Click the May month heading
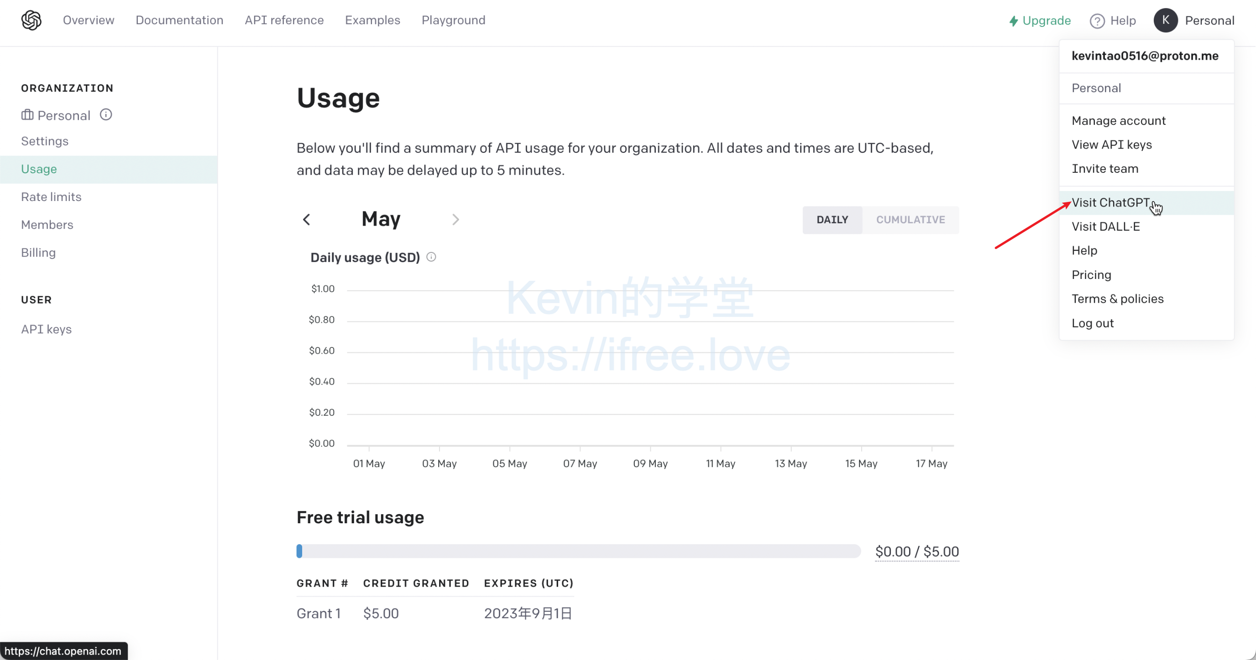 coord(381,219)
